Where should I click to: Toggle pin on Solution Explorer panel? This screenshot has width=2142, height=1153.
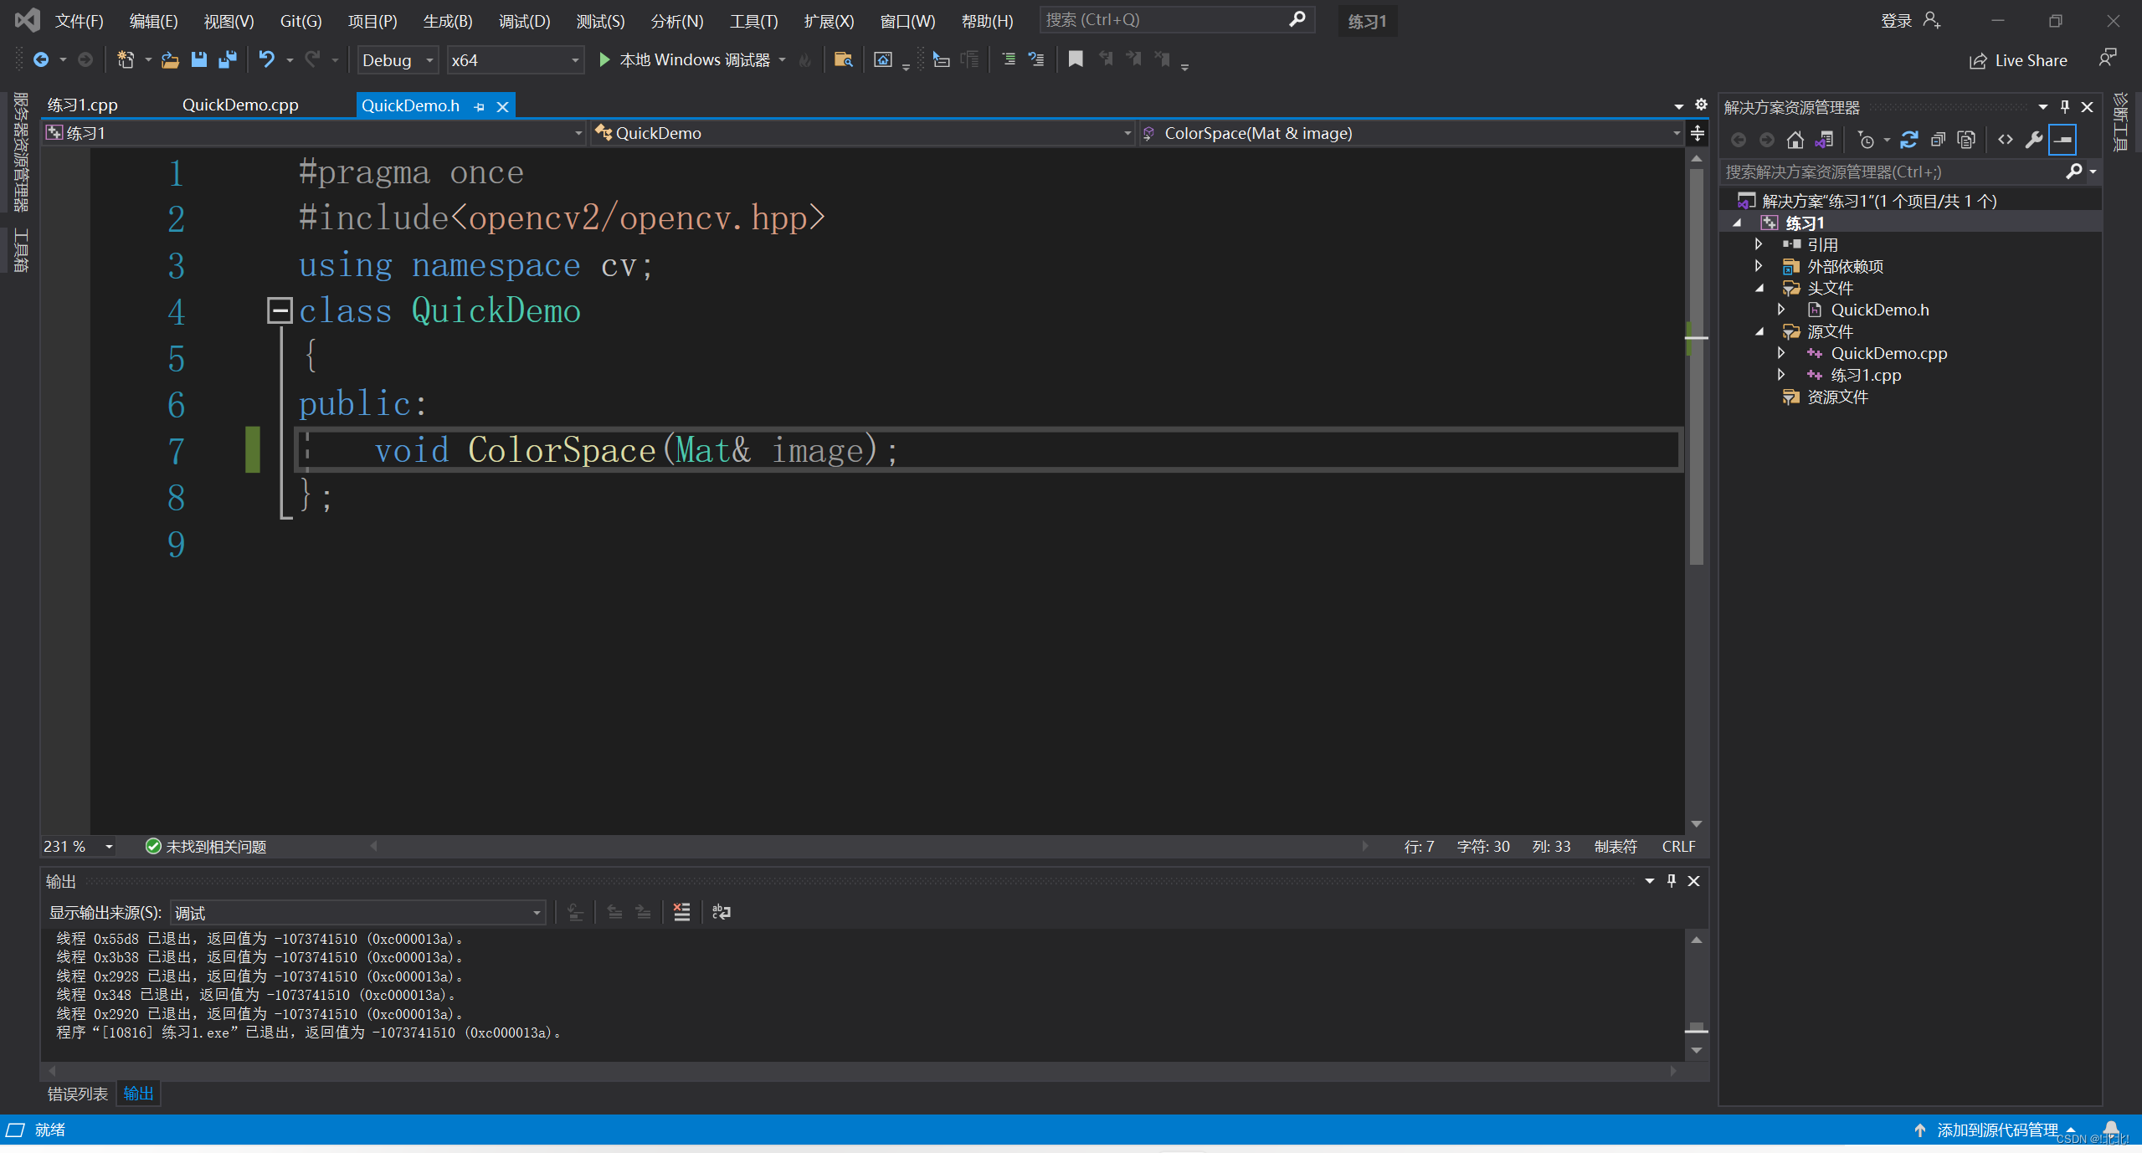(2064, 107)
